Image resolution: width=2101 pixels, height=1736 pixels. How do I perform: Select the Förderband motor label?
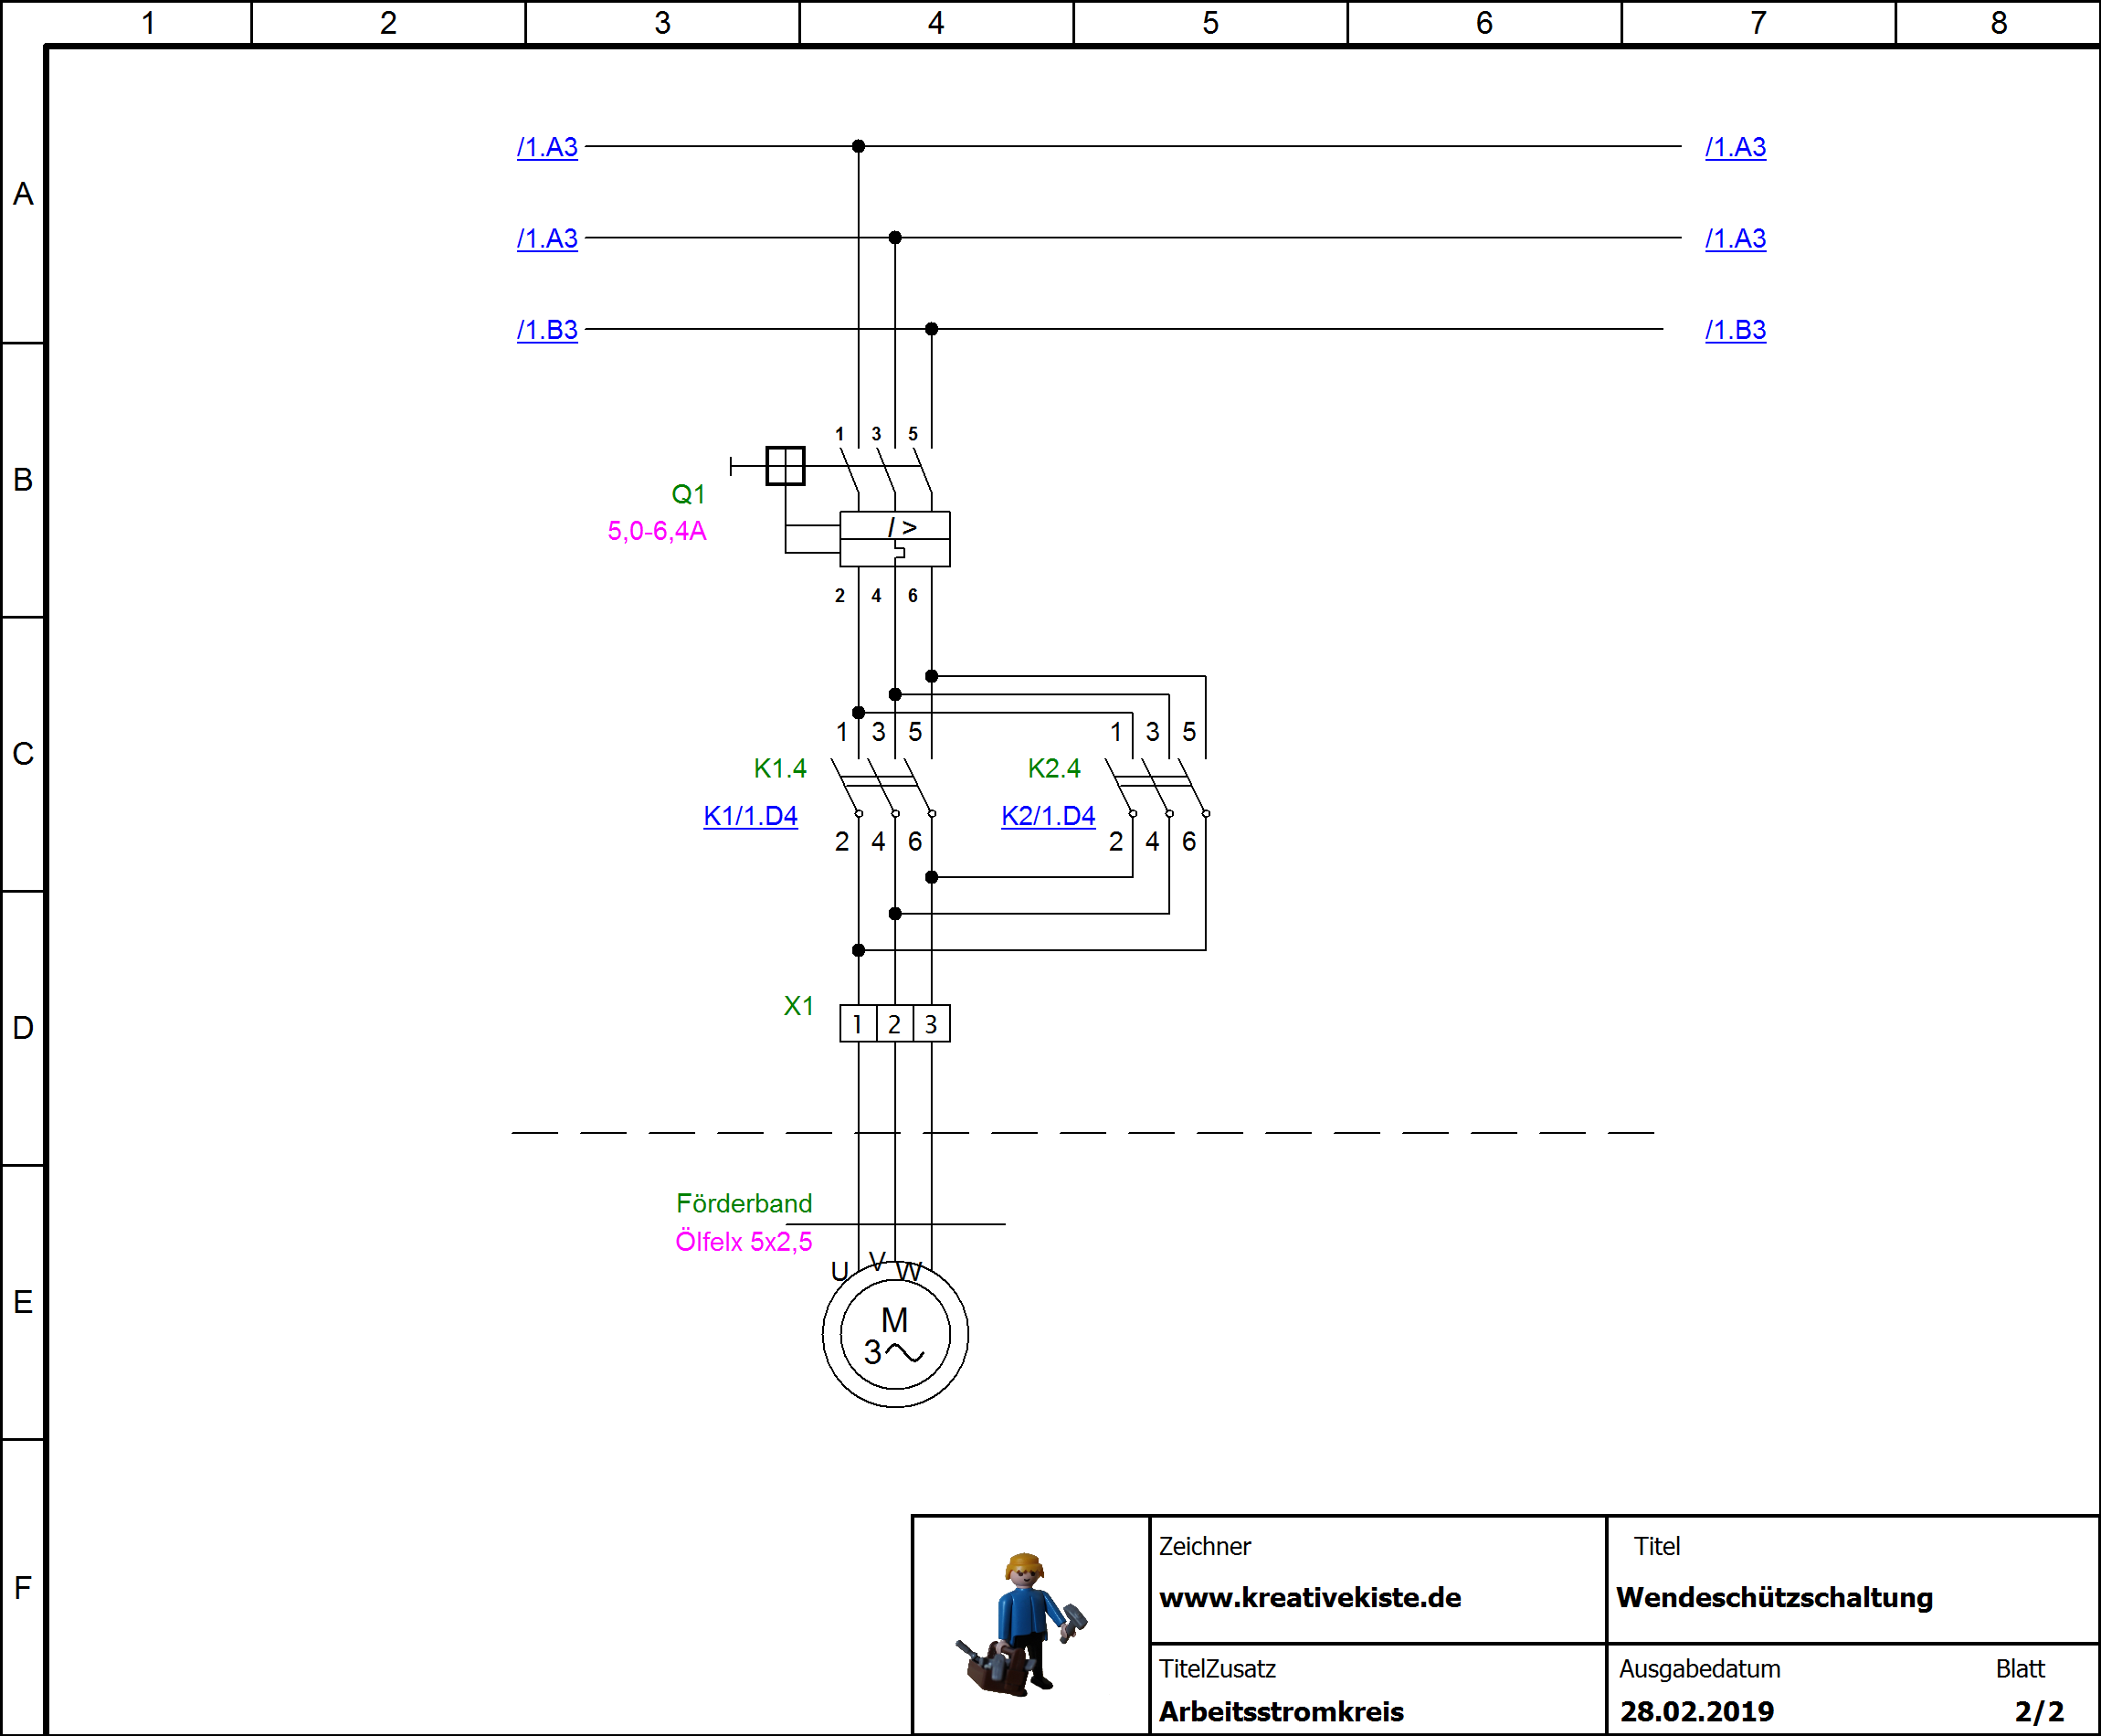pos(744,1203)
